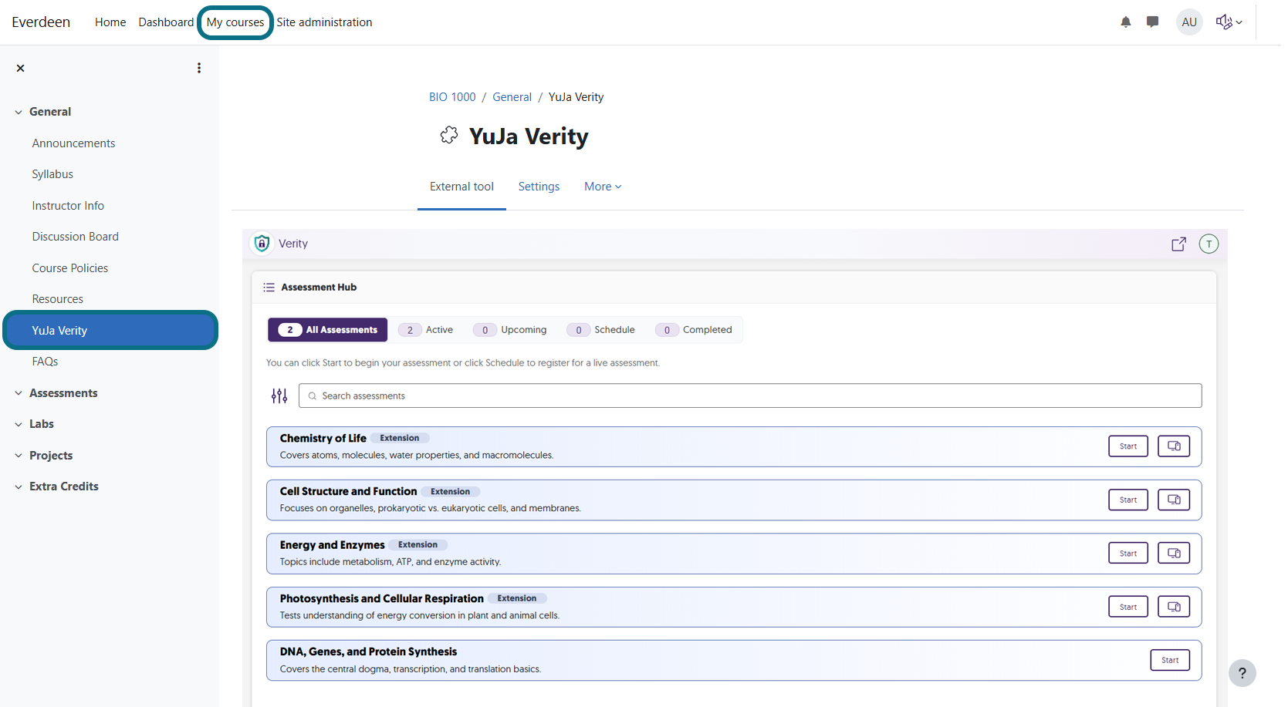Open the messaging chat bubble icon
This screenshot has width=1288, height=707.
coord(1152,22)
